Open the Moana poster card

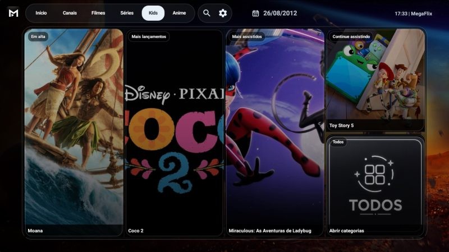tap(74, 132)
